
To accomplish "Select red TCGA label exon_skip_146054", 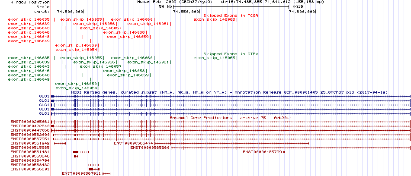I will (76, 50).
